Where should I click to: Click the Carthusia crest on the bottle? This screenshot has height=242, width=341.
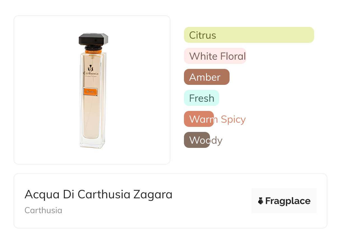point(90,68)
